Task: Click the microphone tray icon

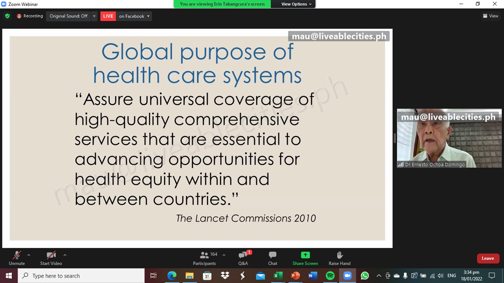Action: click(x=405, y=276)
